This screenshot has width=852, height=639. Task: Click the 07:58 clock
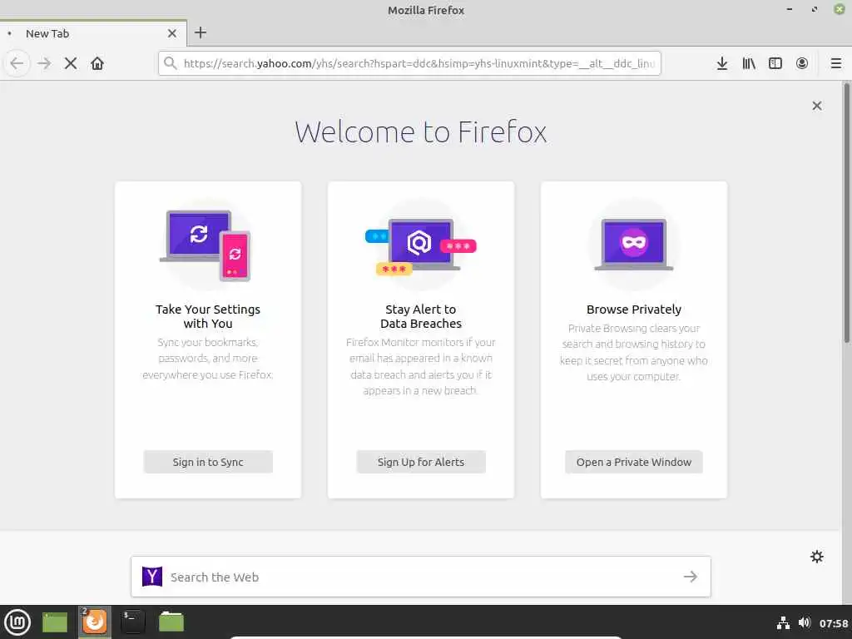tap(834, 623)
